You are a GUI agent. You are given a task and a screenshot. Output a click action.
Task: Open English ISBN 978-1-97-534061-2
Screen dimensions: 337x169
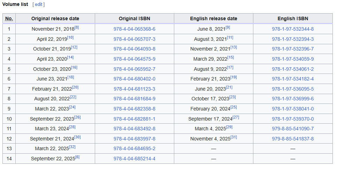tap(293, 69)
